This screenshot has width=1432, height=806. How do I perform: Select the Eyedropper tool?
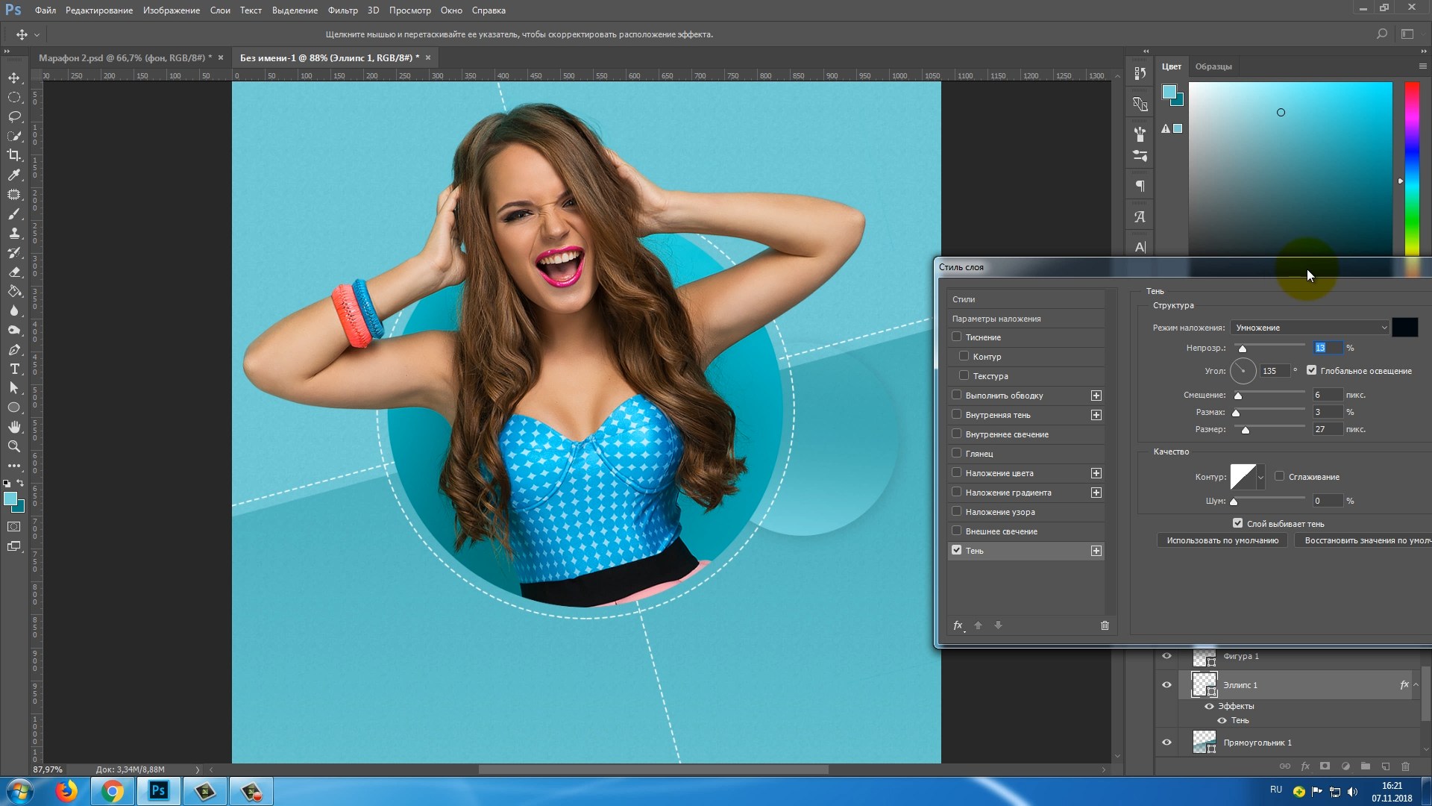click(13, 175)
